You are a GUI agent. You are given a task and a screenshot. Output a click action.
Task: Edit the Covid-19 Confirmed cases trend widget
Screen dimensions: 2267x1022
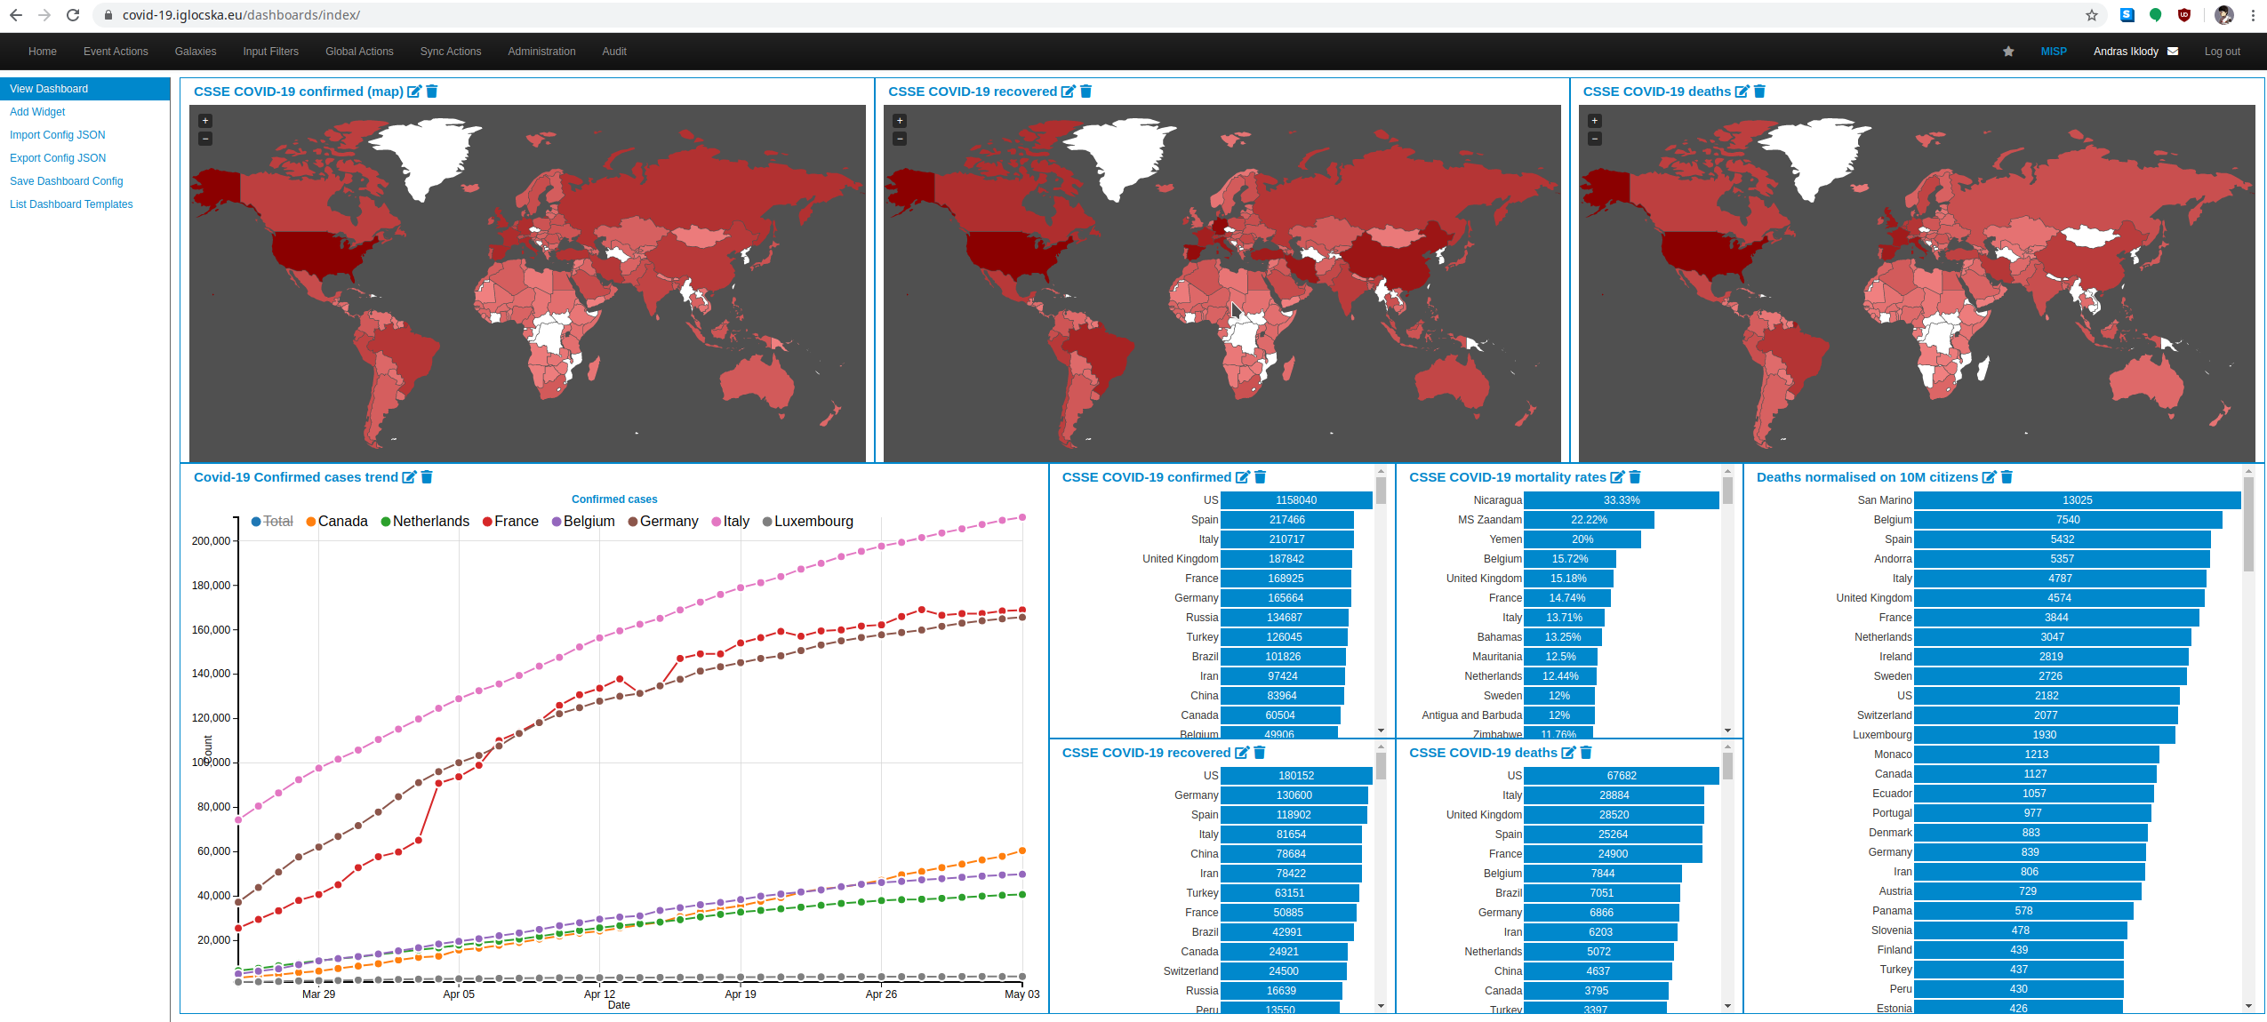(x=409, y=477)
